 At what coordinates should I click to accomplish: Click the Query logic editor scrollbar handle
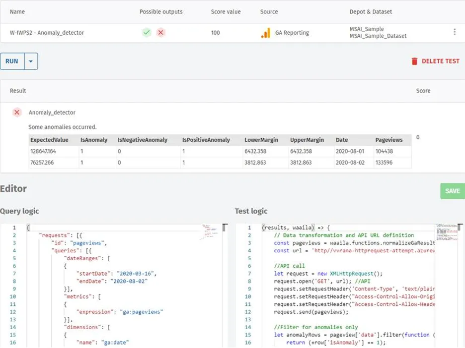point(225,227)
